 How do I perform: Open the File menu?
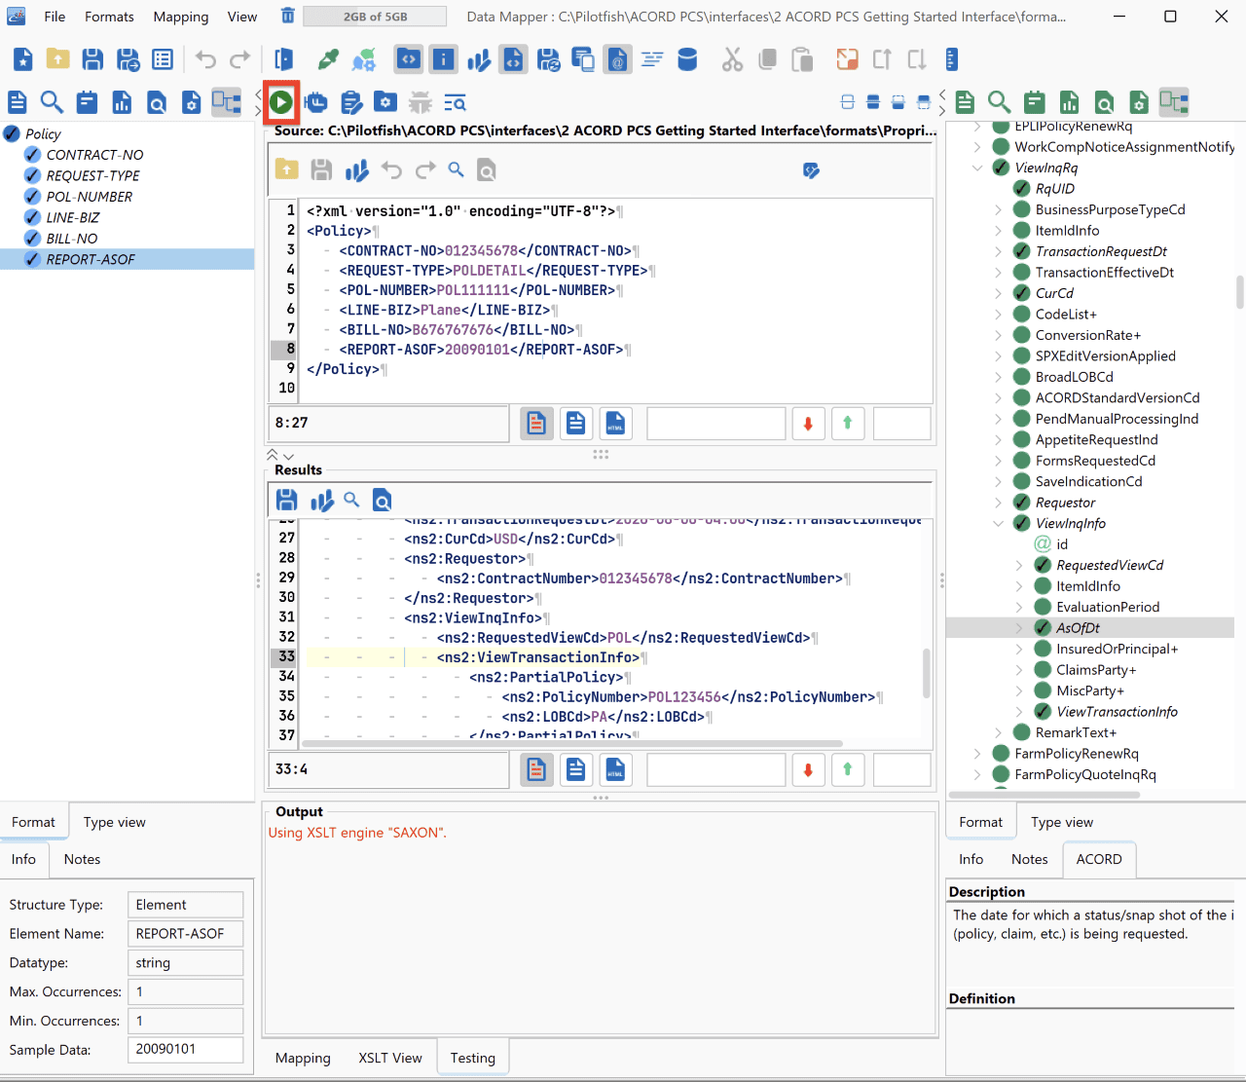(x=55, y=17)
